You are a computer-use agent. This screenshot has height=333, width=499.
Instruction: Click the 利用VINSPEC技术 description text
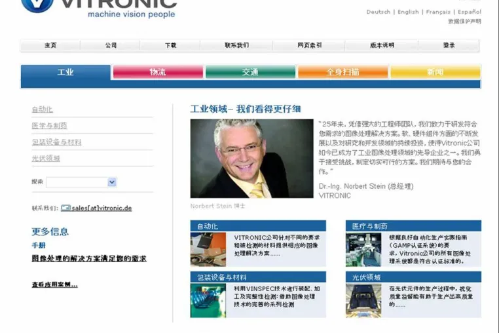[x=277, y=296]
